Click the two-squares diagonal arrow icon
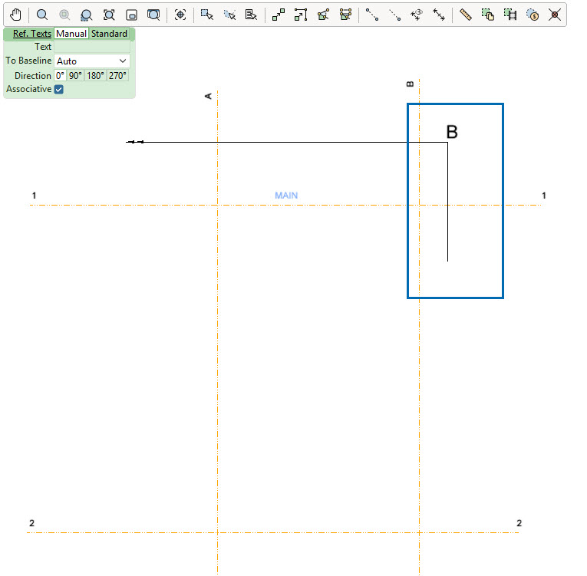 point(278,15)
